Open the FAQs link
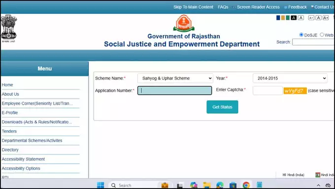The width and height of the screenshot is (335, 189). coord(223,7)
